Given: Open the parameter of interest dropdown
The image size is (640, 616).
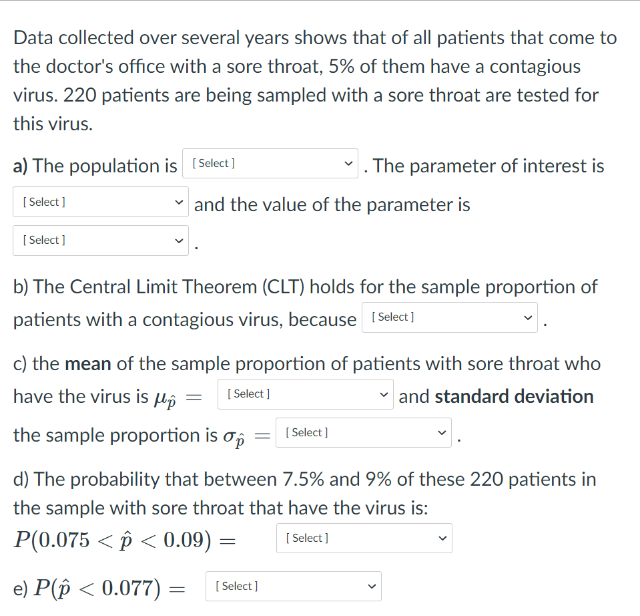Looking at the screenshot, I should pos(100,201).
